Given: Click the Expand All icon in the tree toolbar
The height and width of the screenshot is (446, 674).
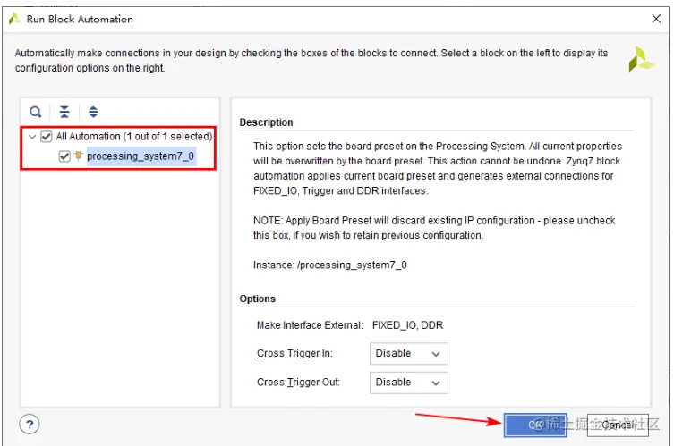Looking at the screenshot, I should pyautogui.click(x=93, y=112).
